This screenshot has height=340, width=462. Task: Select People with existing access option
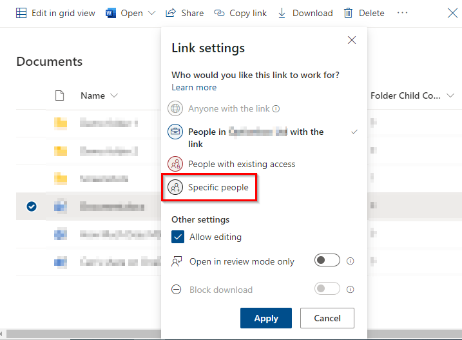[231, 164]
